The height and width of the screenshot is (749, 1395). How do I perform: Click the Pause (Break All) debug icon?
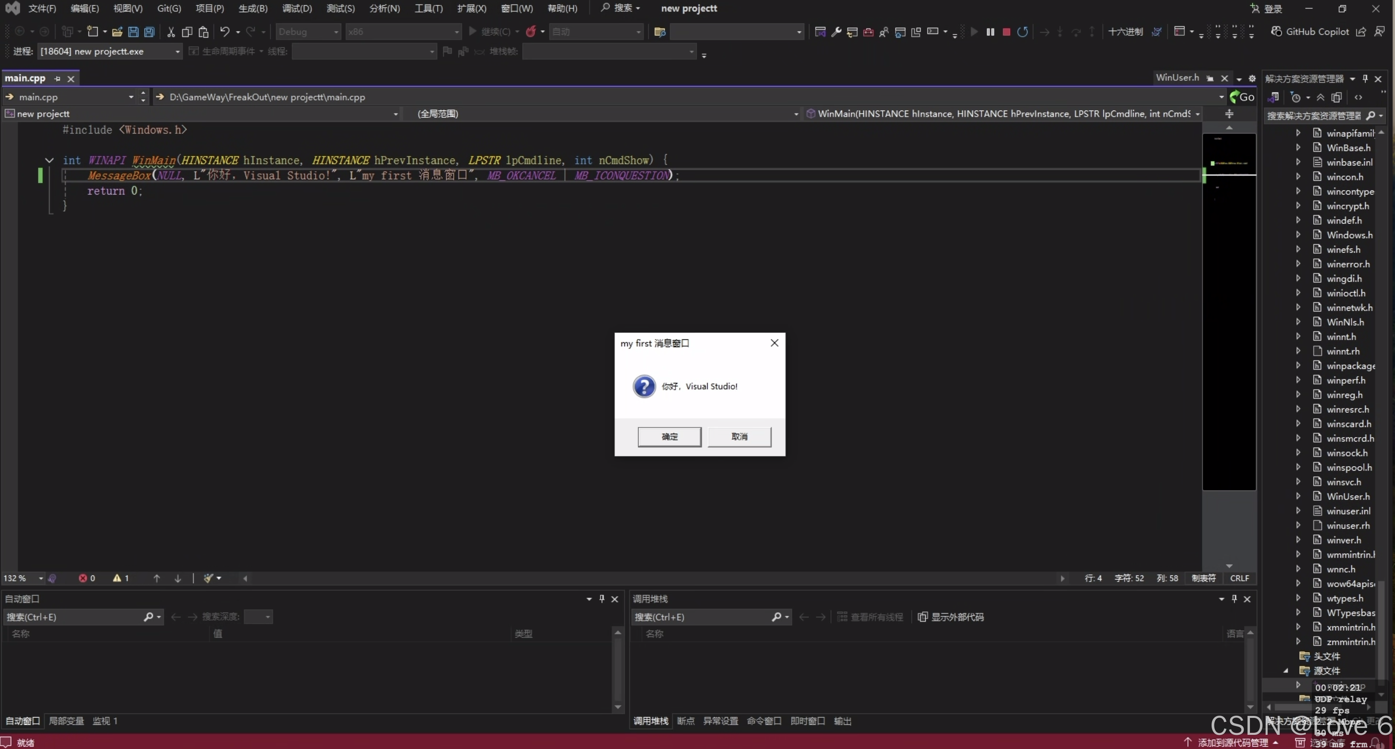pyautogui.click(x=990, y=32)
